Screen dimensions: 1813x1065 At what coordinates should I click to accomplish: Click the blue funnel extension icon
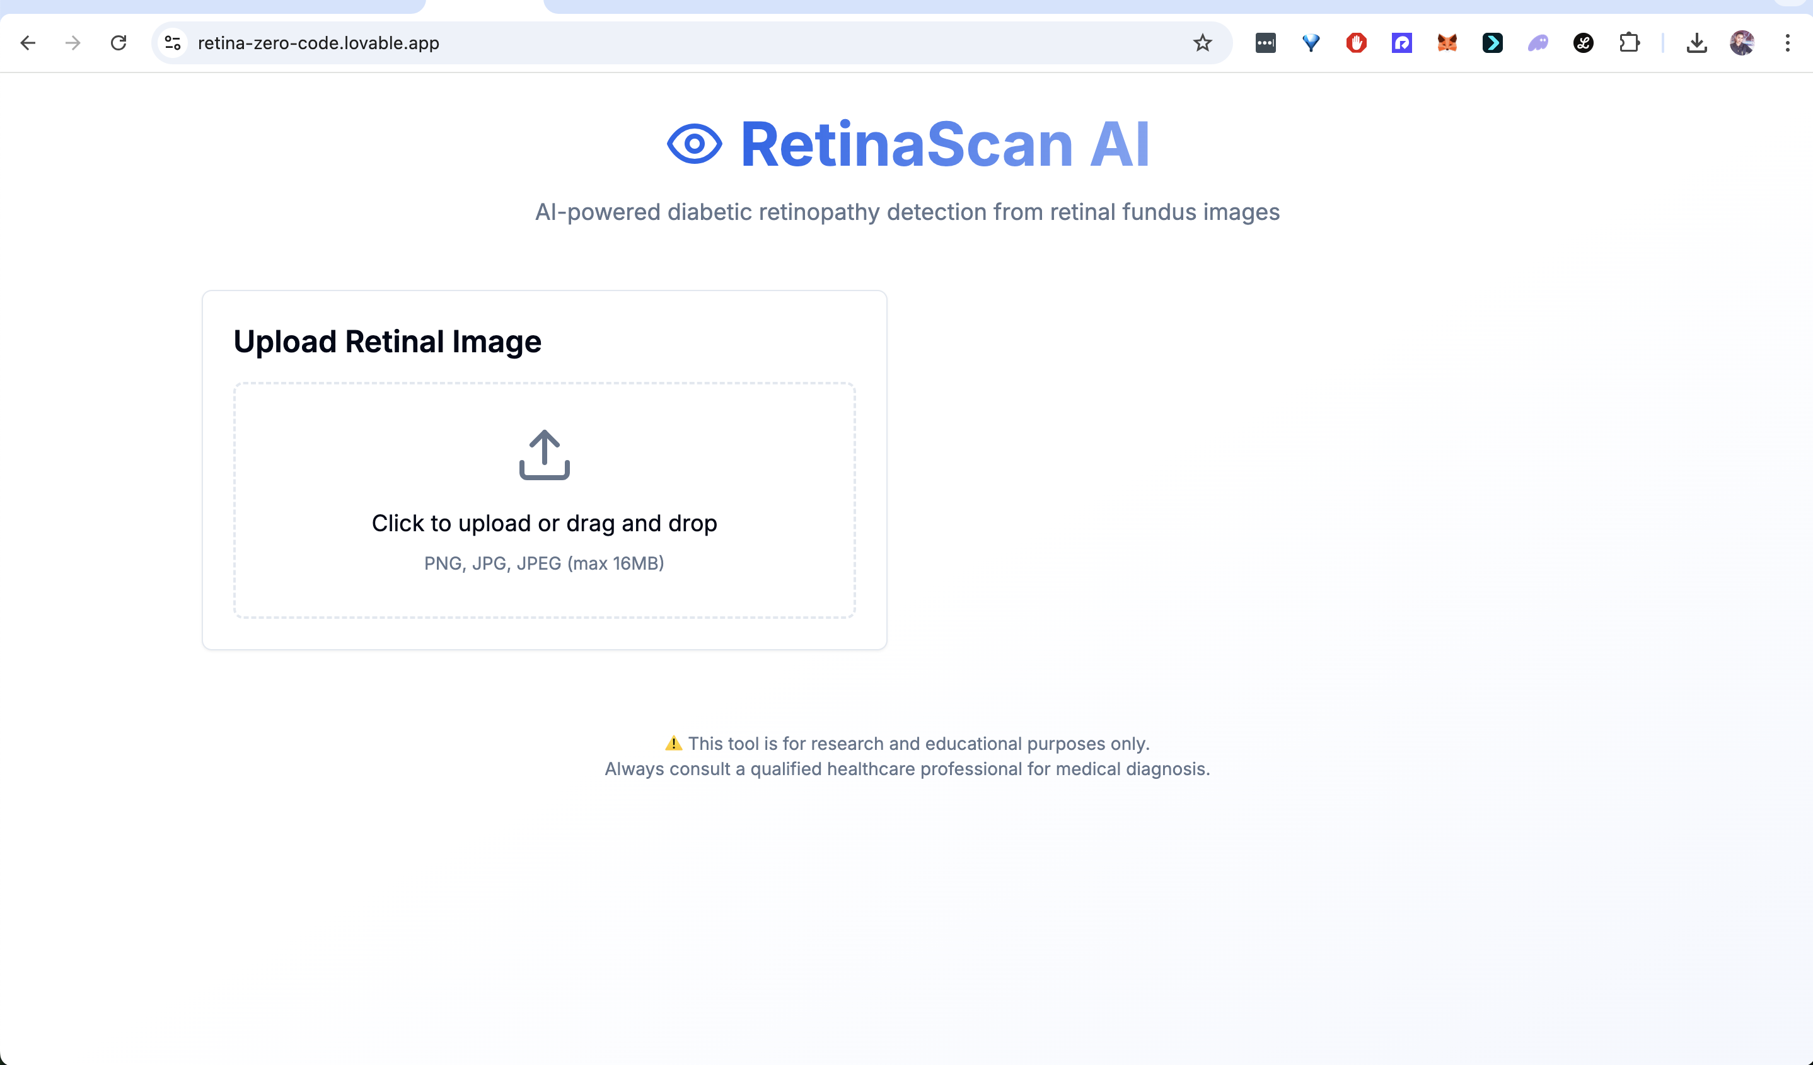click(1311, 43)
